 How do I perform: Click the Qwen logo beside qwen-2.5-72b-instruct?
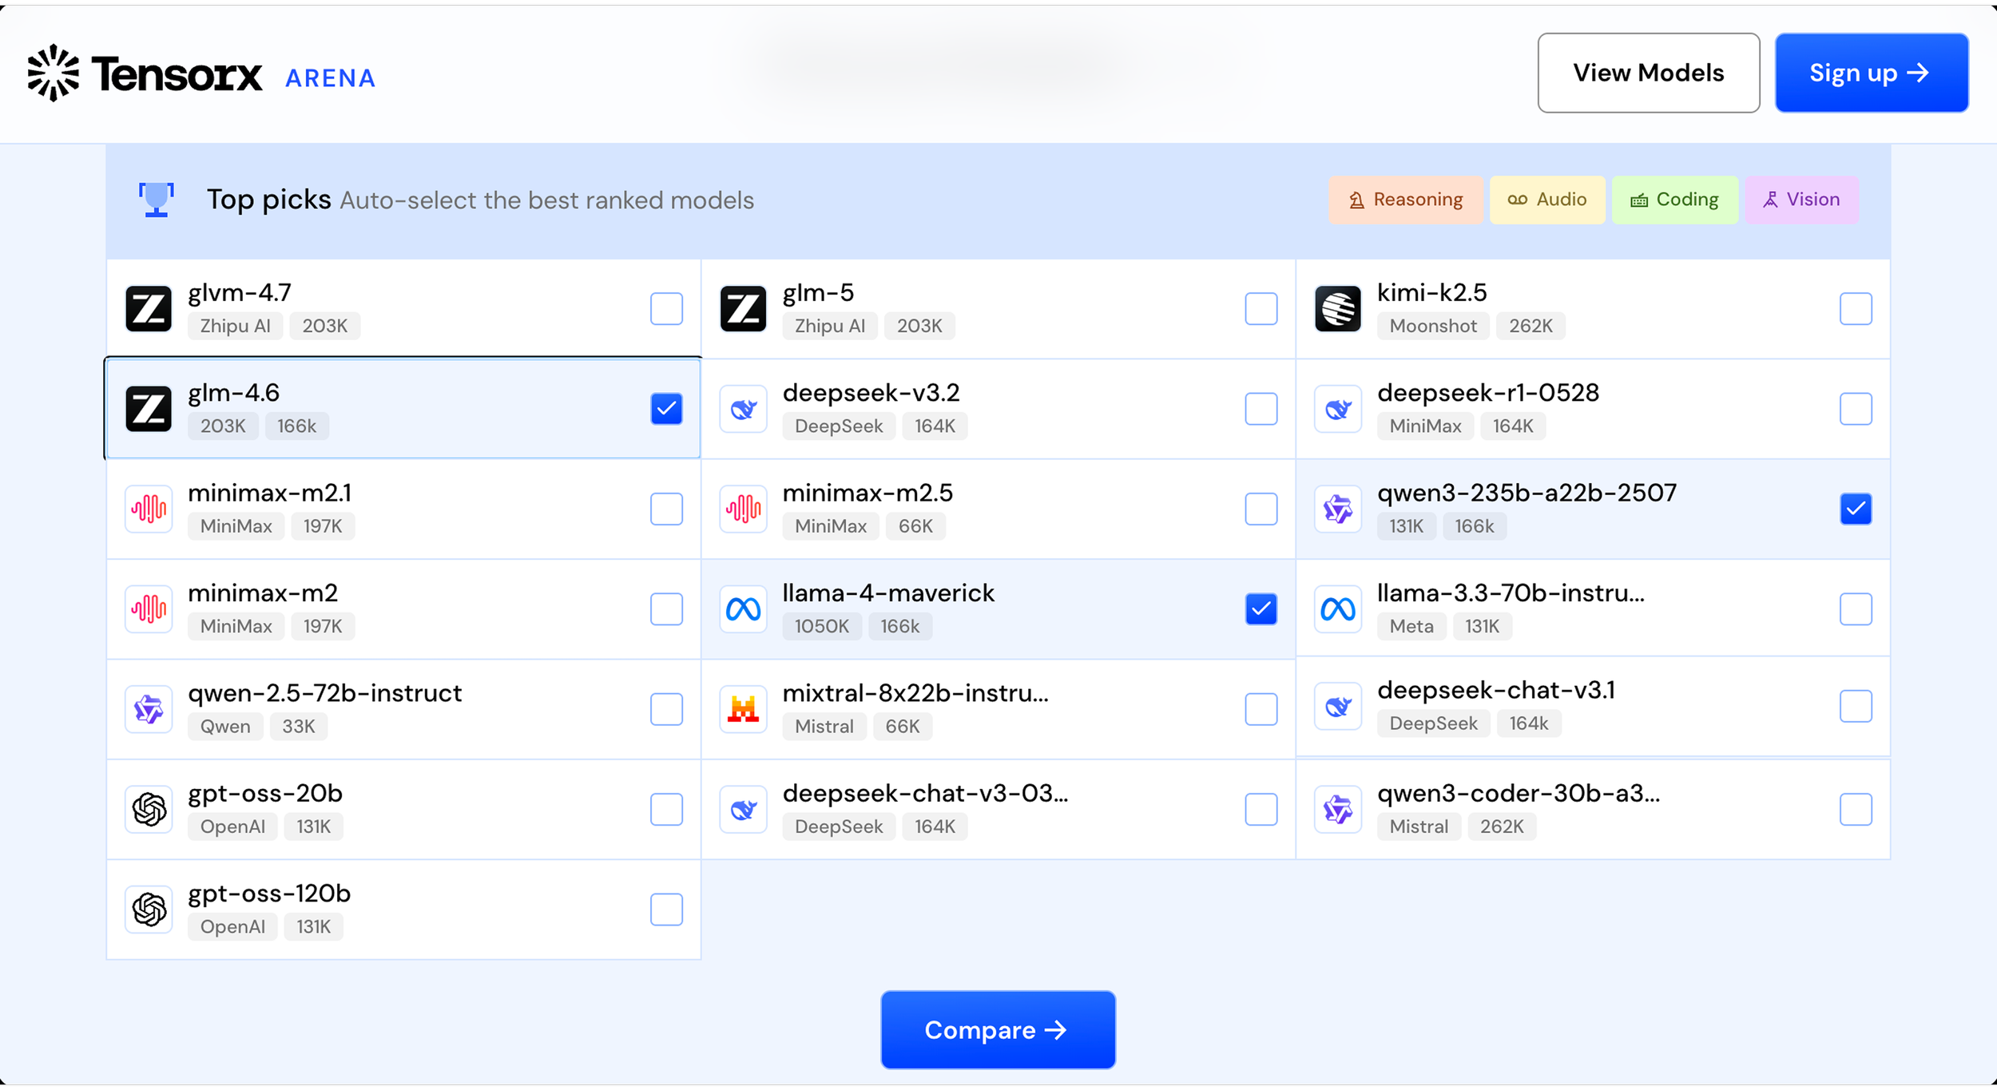point(149,709)
